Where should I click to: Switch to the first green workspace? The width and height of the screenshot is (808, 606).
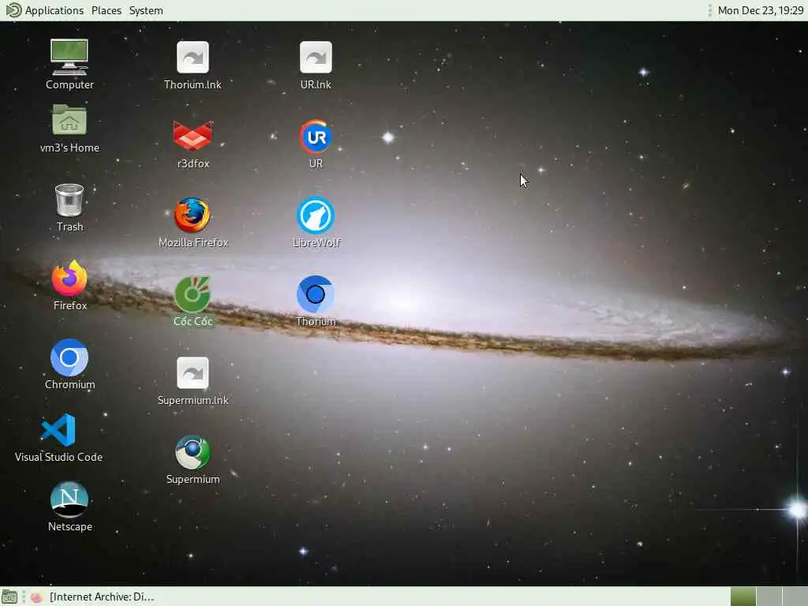click(x=743, y=597)
